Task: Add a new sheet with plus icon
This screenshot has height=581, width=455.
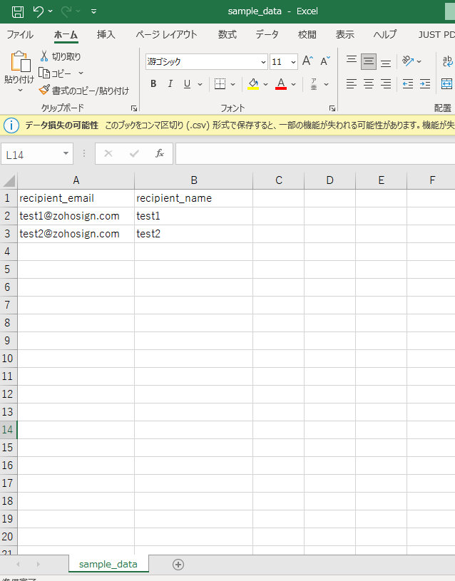Action: pyautogui.click(x=178, y=564)
